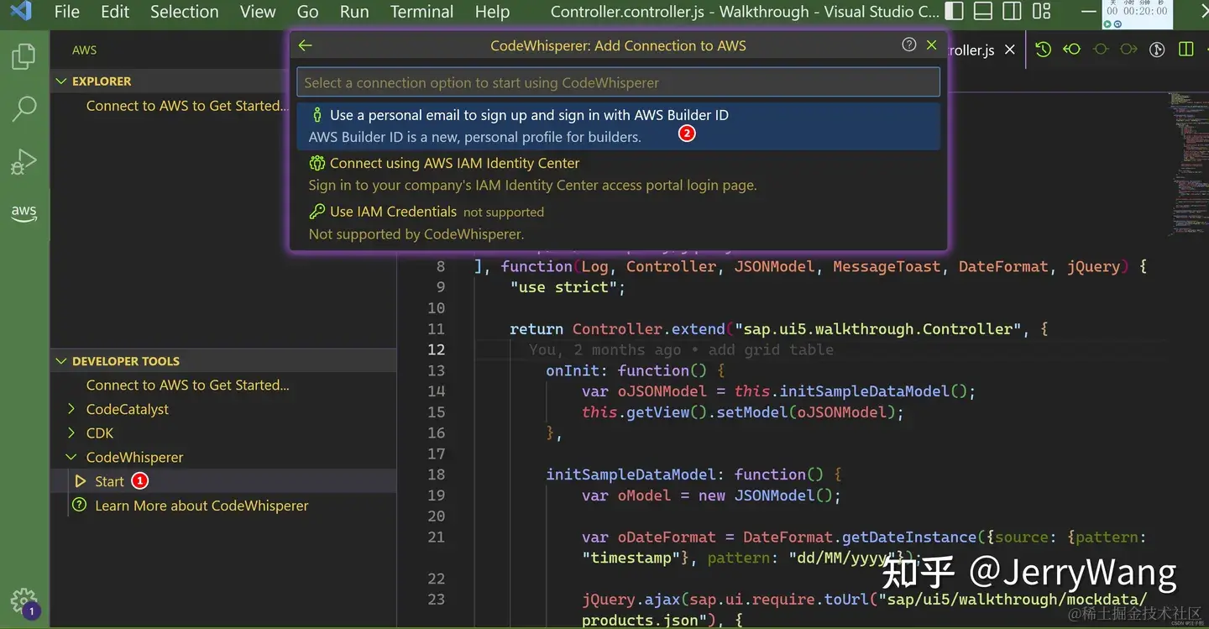The image size is (1209, 629).
Task: Click the CodeWhisperer label in the tree
Action: (x=134, y=458)
